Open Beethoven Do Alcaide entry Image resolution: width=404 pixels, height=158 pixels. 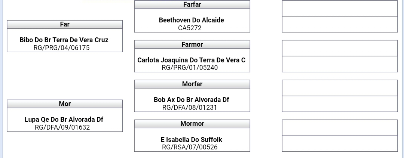[192, 20]
